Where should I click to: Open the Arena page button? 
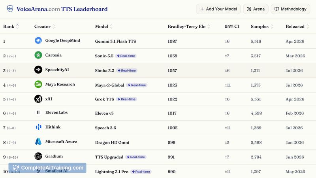pos(256,9)
